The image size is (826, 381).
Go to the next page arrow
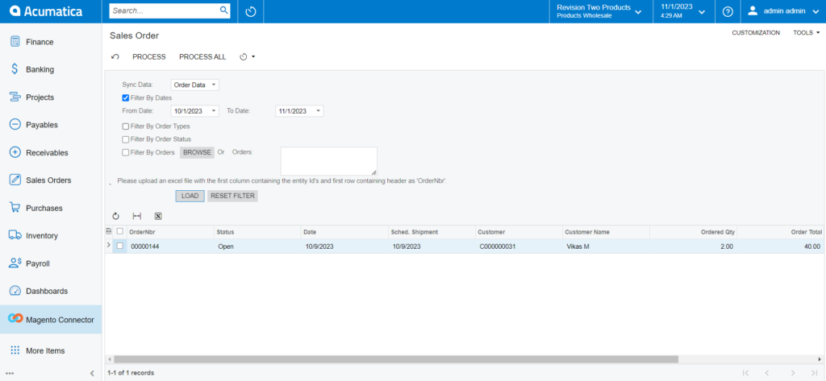coord(793,373)
